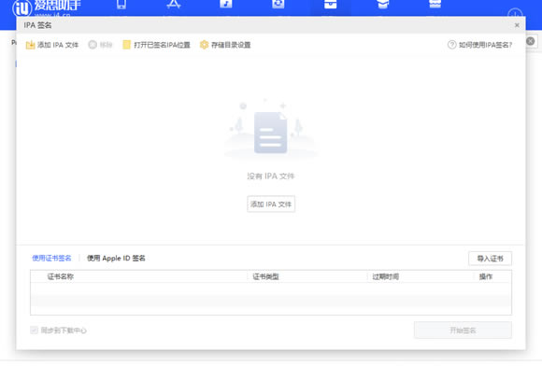Click the 没有 IPA 文件 empty-state text
Screen dimensions: 542x366
[271, 176]
